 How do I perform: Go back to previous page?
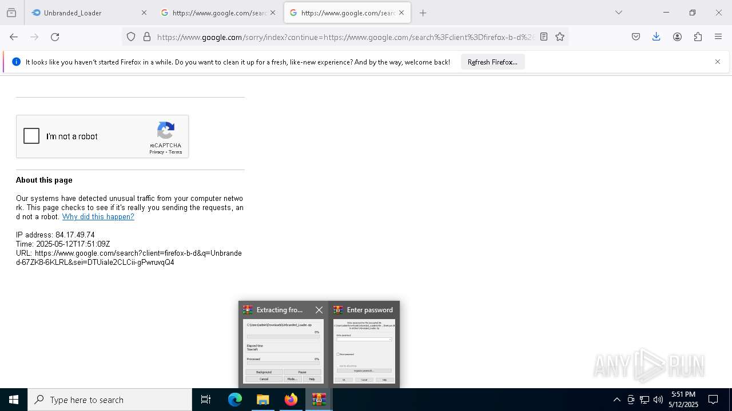pos(14,37)
